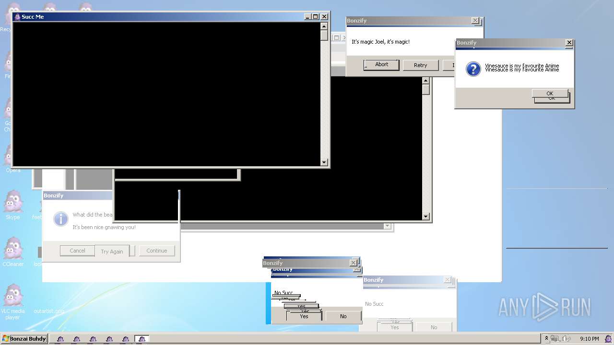Close the Vinesauce Bonzify dialog
This screenshot has width=614, height=345.
click(569, 43)
